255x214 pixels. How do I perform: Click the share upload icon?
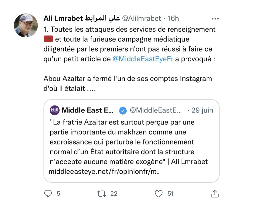tap(215, 194)
